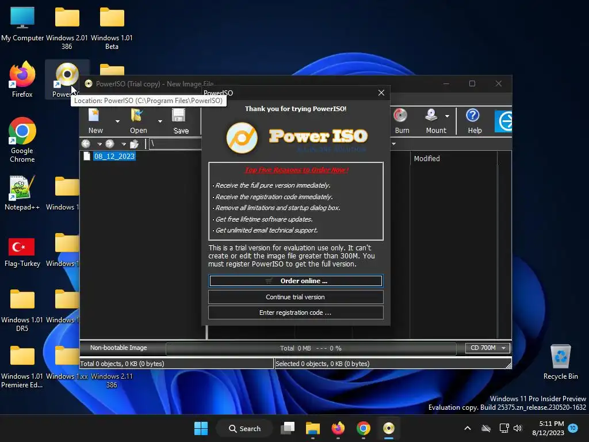Click Continue trial version button

tap(296, 297)
